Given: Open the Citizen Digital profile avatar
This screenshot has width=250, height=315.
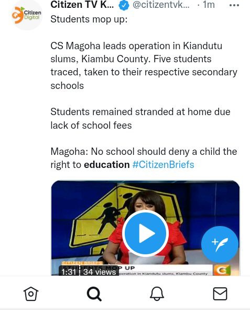Looking at the screenshot, I should (26, 16).
